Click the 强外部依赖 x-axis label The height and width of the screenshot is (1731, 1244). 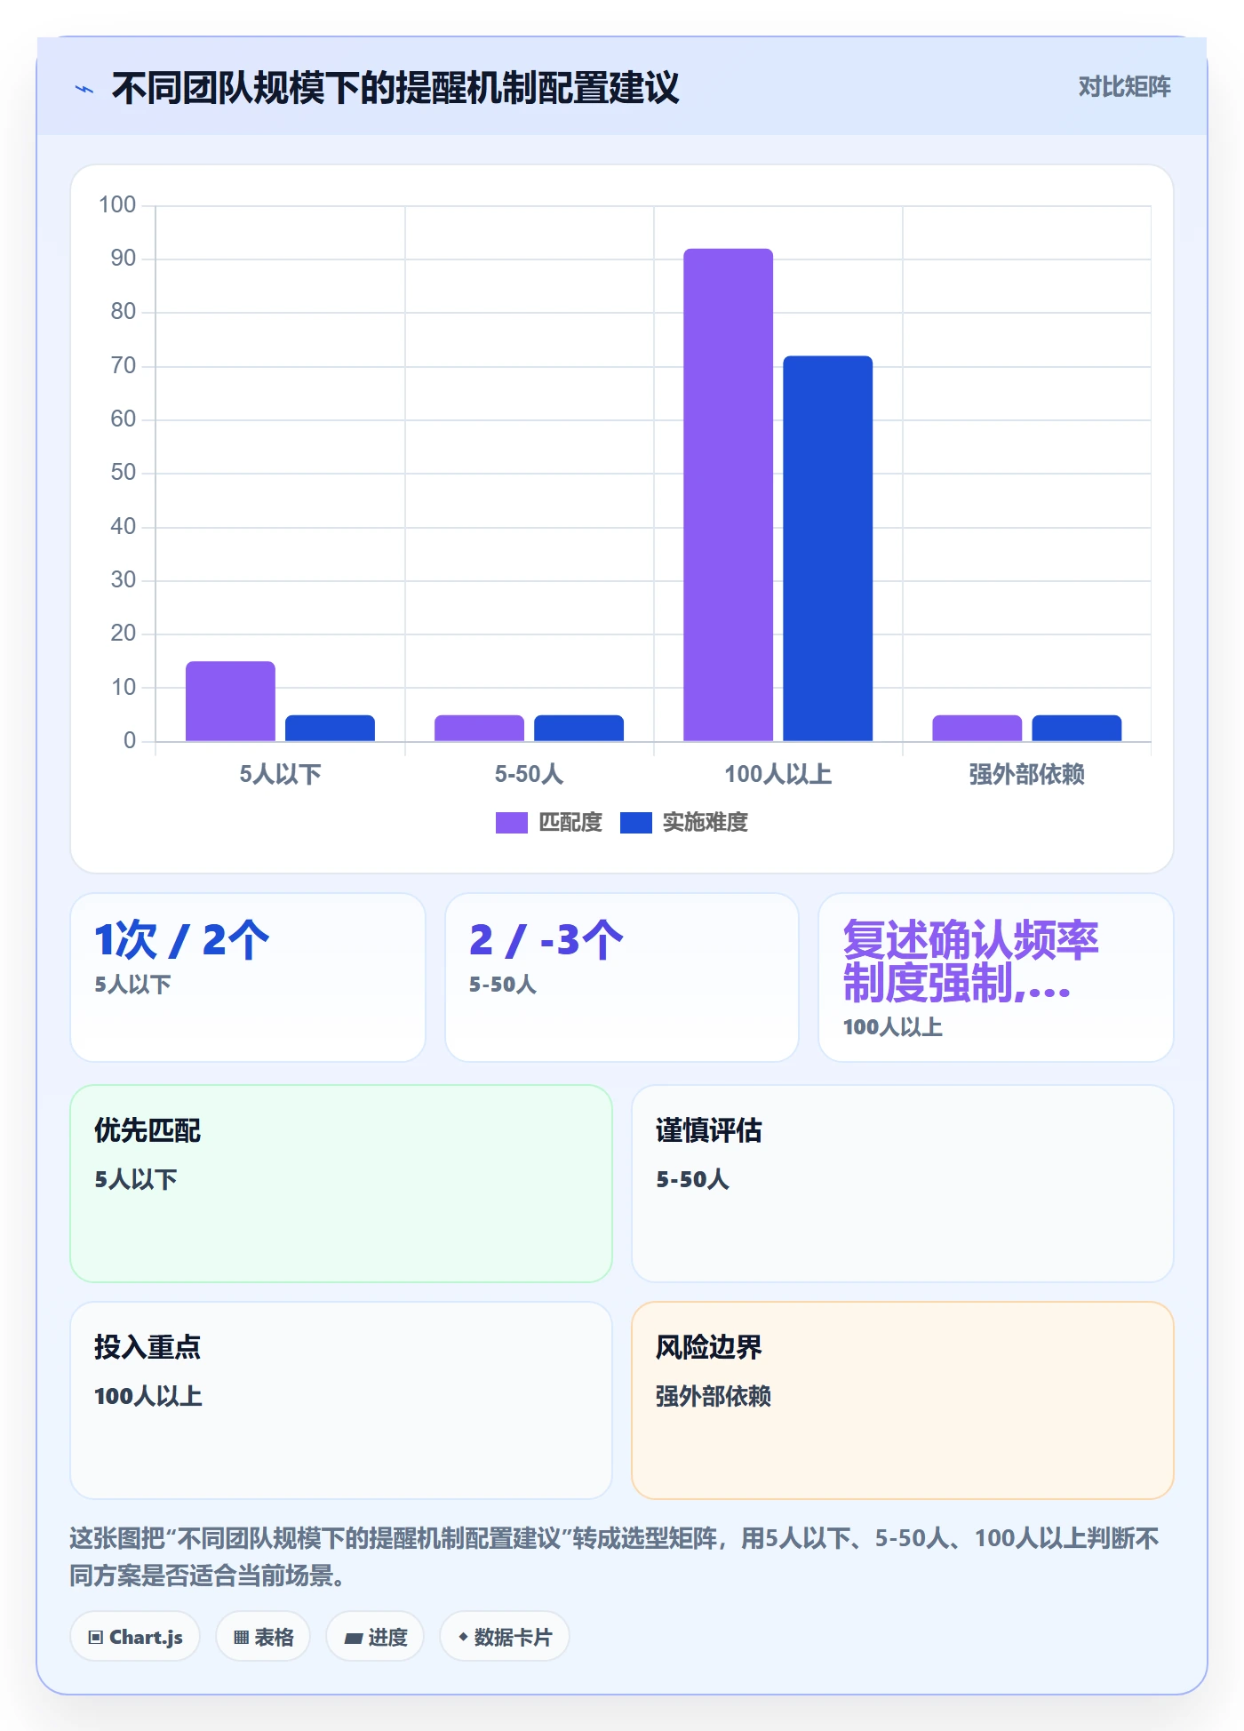(1026, 775)
